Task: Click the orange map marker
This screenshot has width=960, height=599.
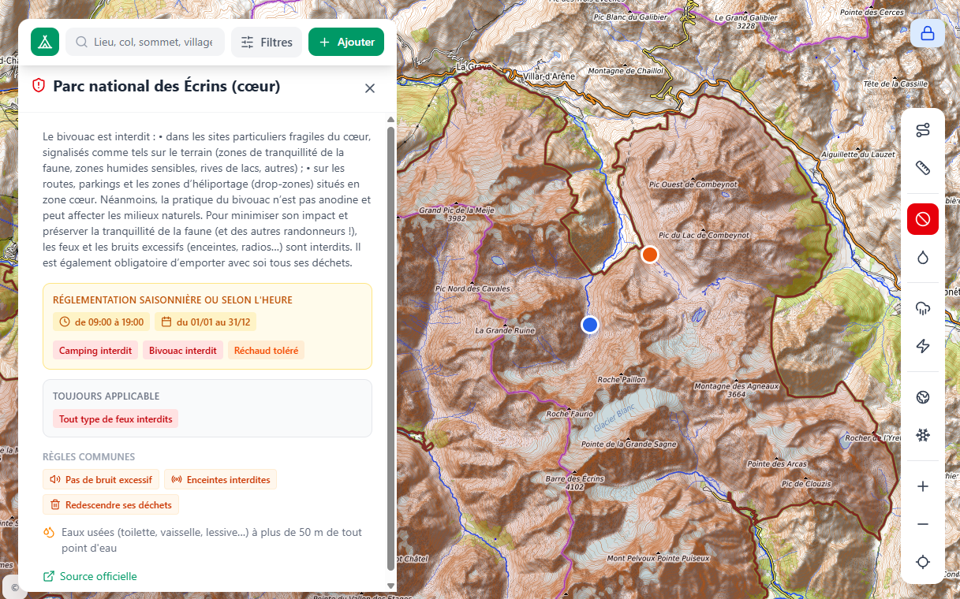Action: 650,255
